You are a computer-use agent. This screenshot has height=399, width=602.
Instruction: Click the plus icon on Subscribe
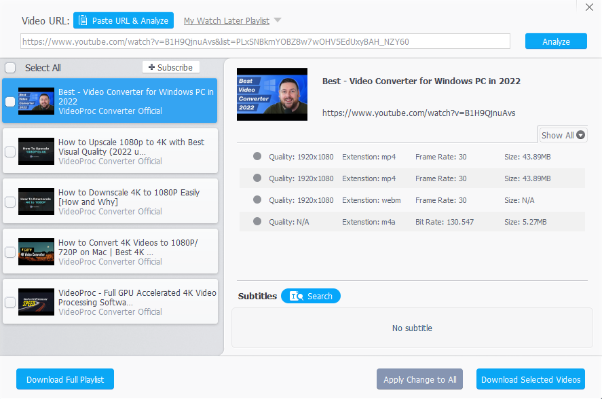[x=151, y=67]
